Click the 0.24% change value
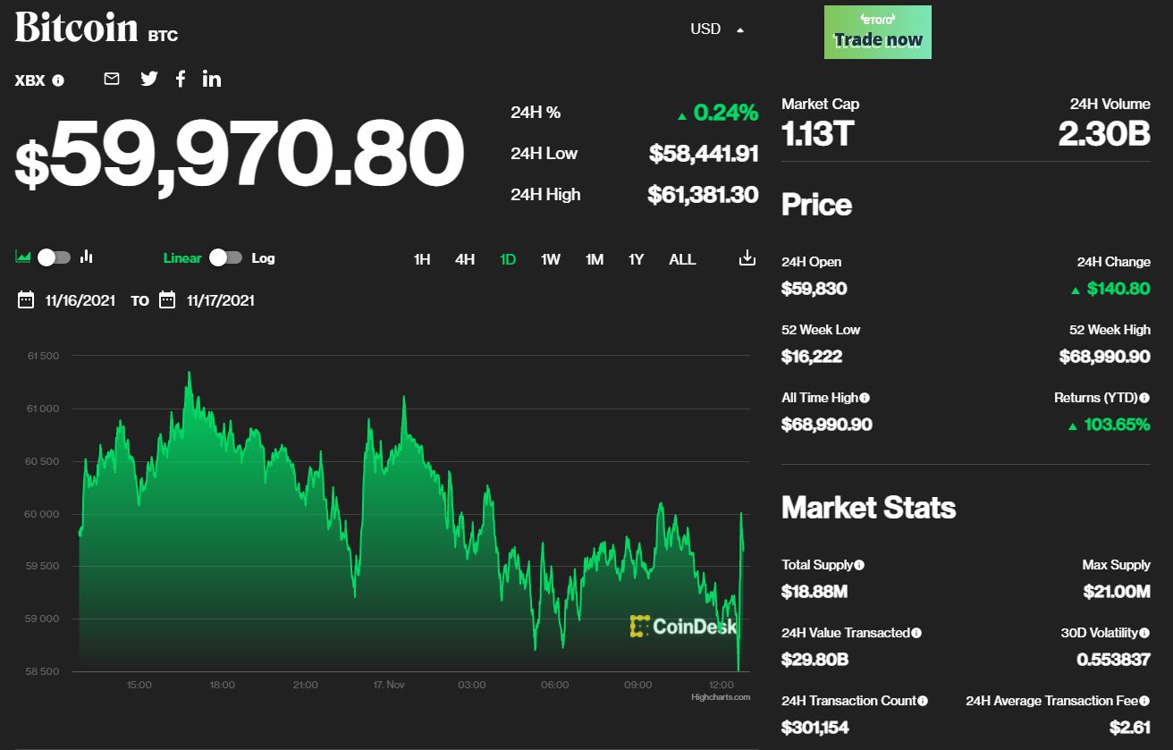The height and width of the screenshot is (750, 1173). pos(726,113)
